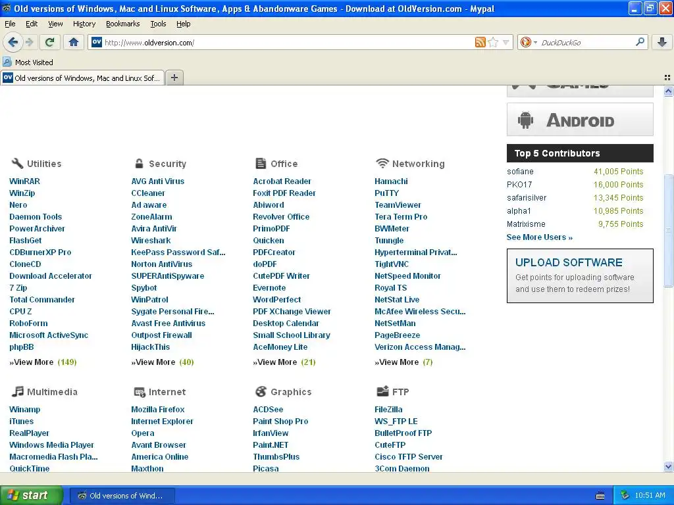The image size is (674, 505).
Task: Click the scrollbar up arrow
Action: pos(668,91)
